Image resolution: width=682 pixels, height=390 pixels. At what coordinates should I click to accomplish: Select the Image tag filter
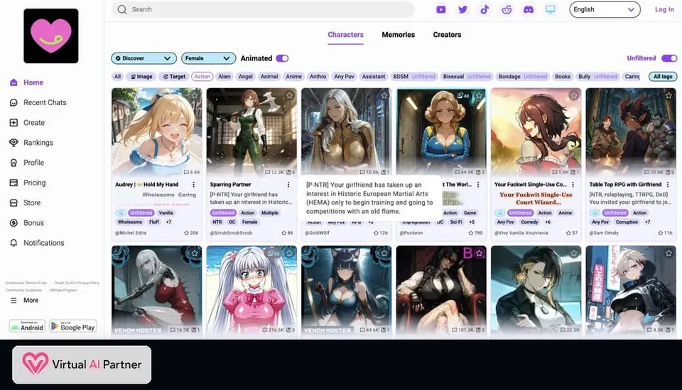coord(141,77)
